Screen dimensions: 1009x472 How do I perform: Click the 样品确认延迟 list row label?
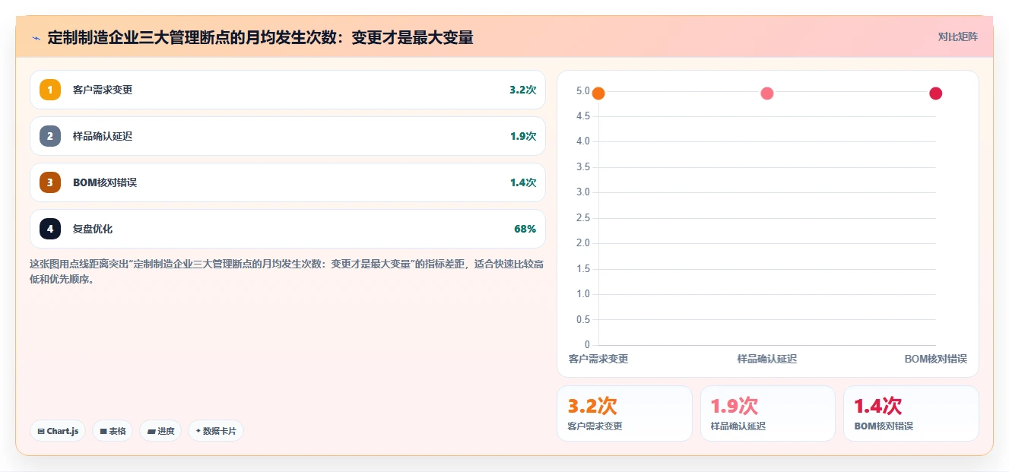click(103, 136)
